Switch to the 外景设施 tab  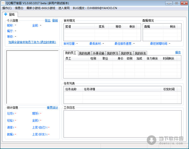pos(98,53)
